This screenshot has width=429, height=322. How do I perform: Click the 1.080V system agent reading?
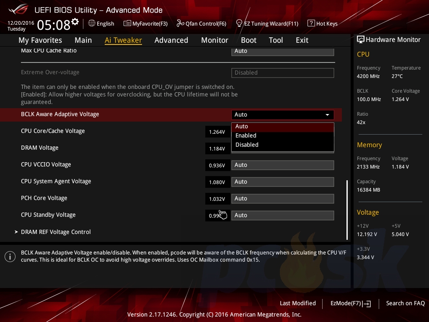[217, 182]
